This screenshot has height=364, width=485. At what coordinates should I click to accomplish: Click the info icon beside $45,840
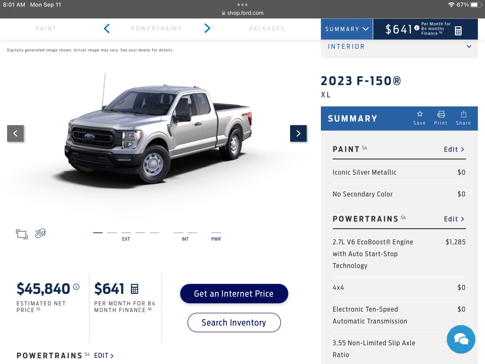pos(76,287)
